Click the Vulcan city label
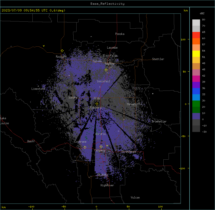This screenshot has width=215, height=210. pos(135,198)
